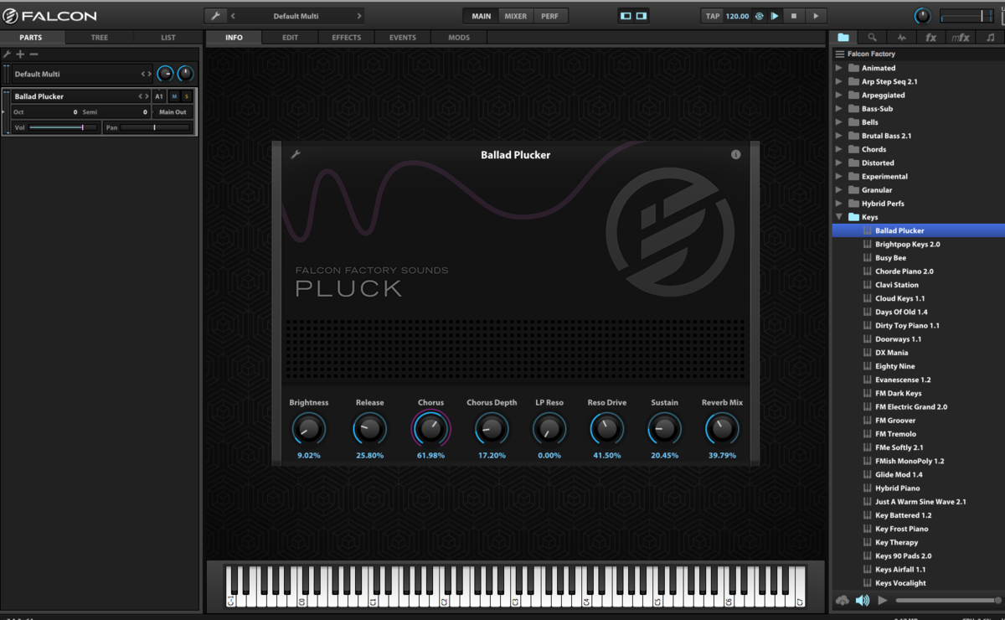Select Key Frost Piano preset
Image resolution: width=1005 pixels, height=620 pixels.
(x=902, y=529)
